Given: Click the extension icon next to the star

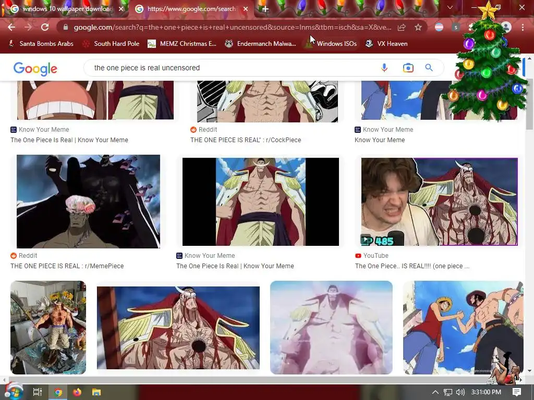Looking at the screenshot, I should [439, 27].
